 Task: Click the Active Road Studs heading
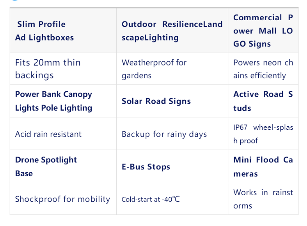tap(263, 101)
